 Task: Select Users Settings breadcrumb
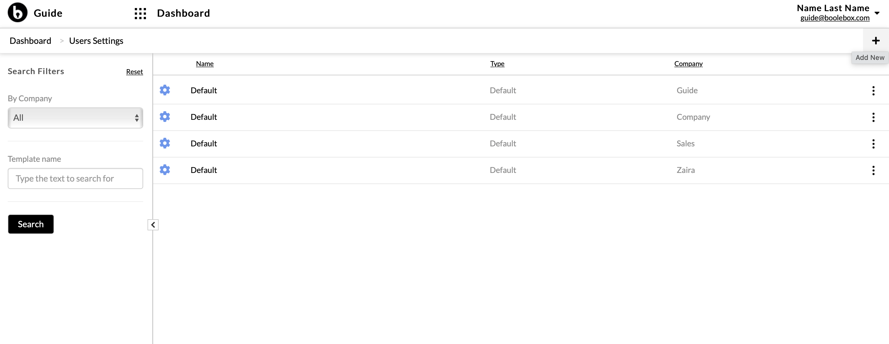point(96,41)
